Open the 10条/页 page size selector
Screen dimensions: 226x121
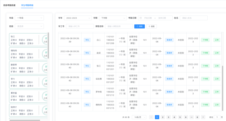click(x=139, y=117)
